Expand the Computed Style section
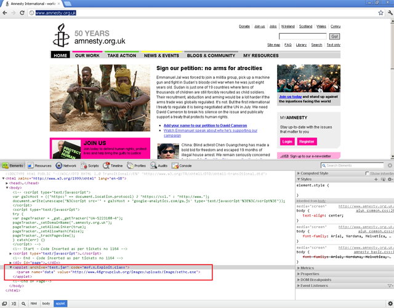This screenshot has height=308, width=394. click(x=299, y=173)
